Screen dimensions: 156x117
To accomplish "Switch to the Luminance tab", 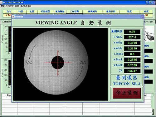I will pos(7,22).
